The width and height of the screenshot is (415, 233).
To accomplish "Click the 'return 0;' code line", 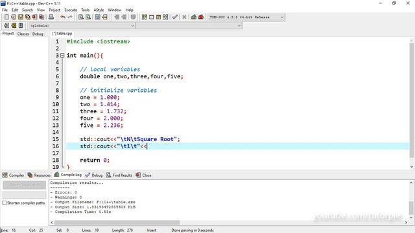I will [x=95, y=160].
